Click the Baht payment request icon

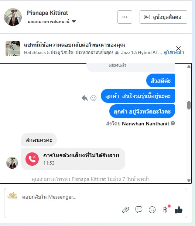(165, 210)
